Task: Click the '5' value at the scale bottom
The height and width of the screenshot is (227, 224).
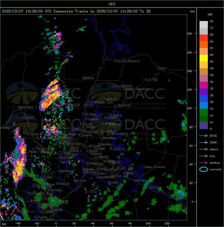Action: 211,129
